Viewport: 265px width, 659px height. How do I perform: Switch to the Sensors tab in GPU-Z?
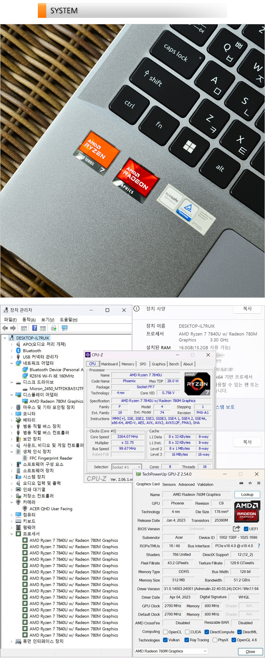[169, 484]
